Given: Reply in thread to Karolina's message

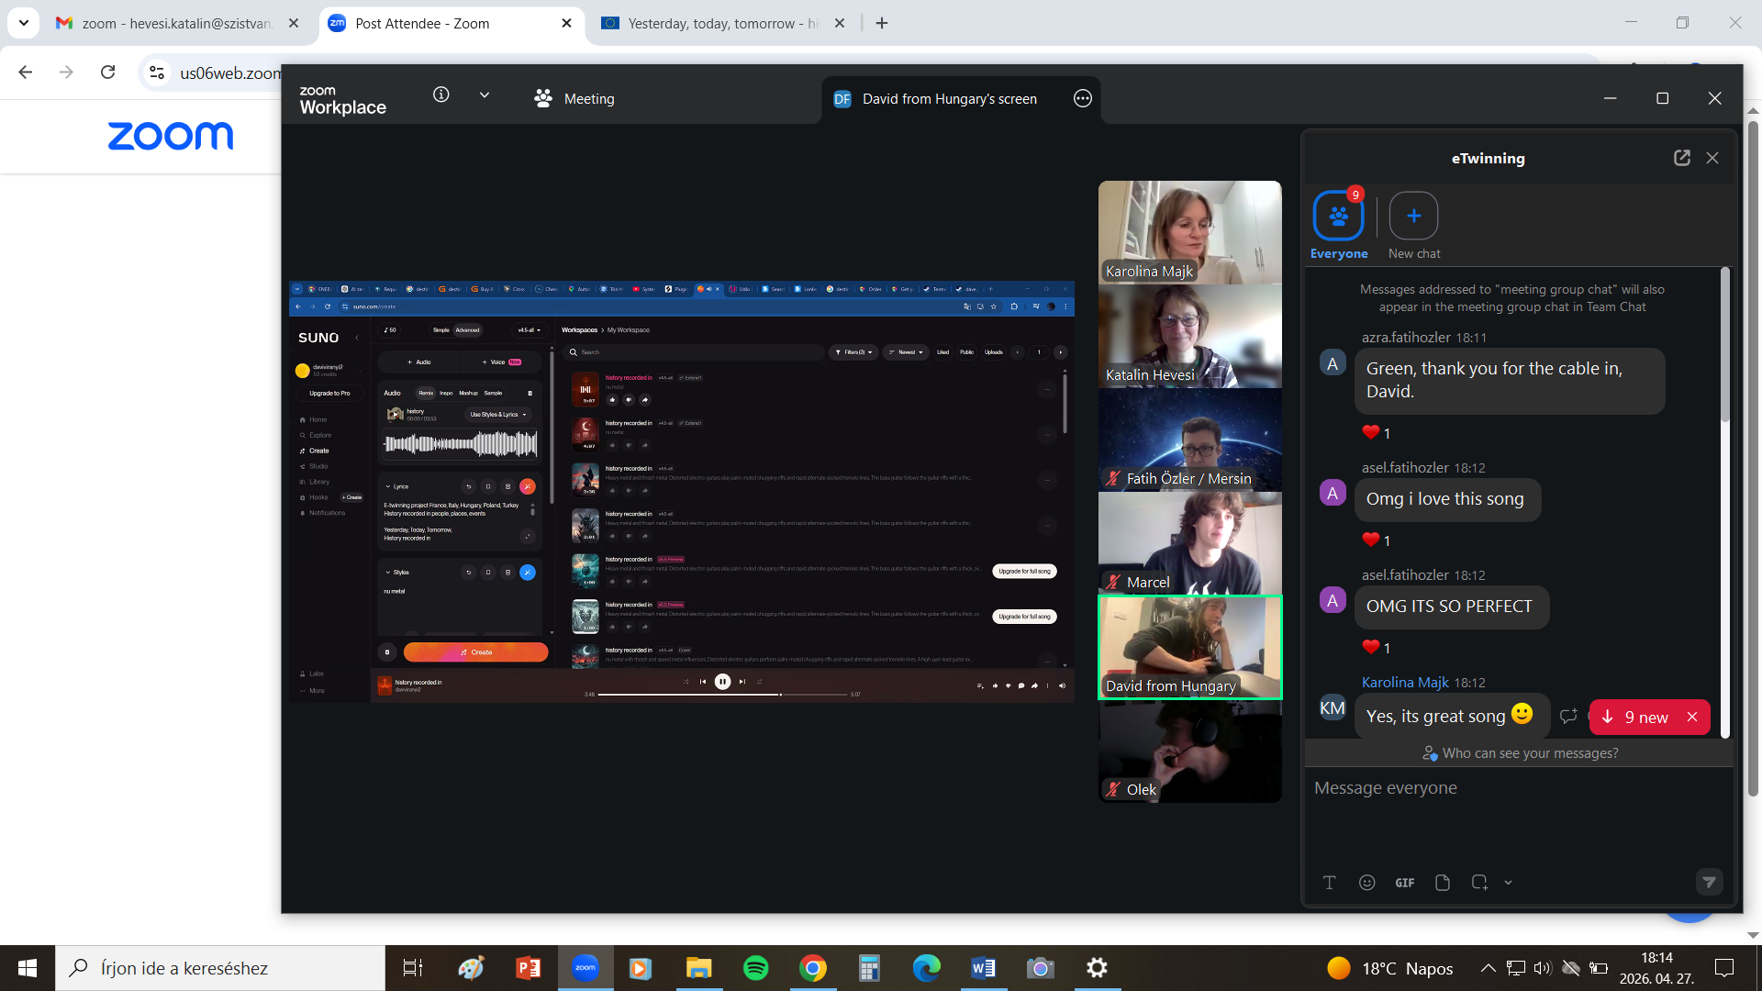Looking at the screenshot, I should (1568, 716).
